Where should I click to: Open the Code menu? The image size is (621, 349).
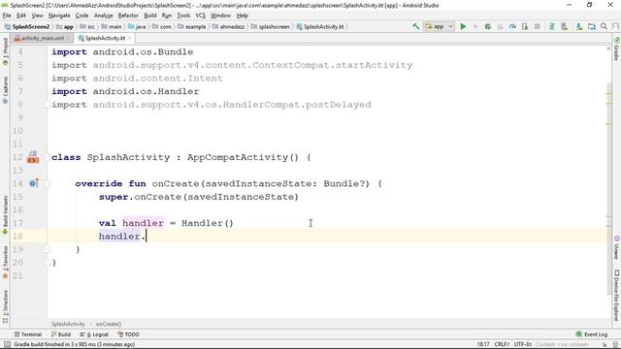pos(82,16)
